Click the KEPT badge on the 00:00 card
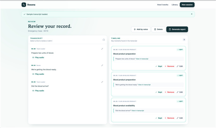This screenshot has width=216, height=128. point(180,50)
